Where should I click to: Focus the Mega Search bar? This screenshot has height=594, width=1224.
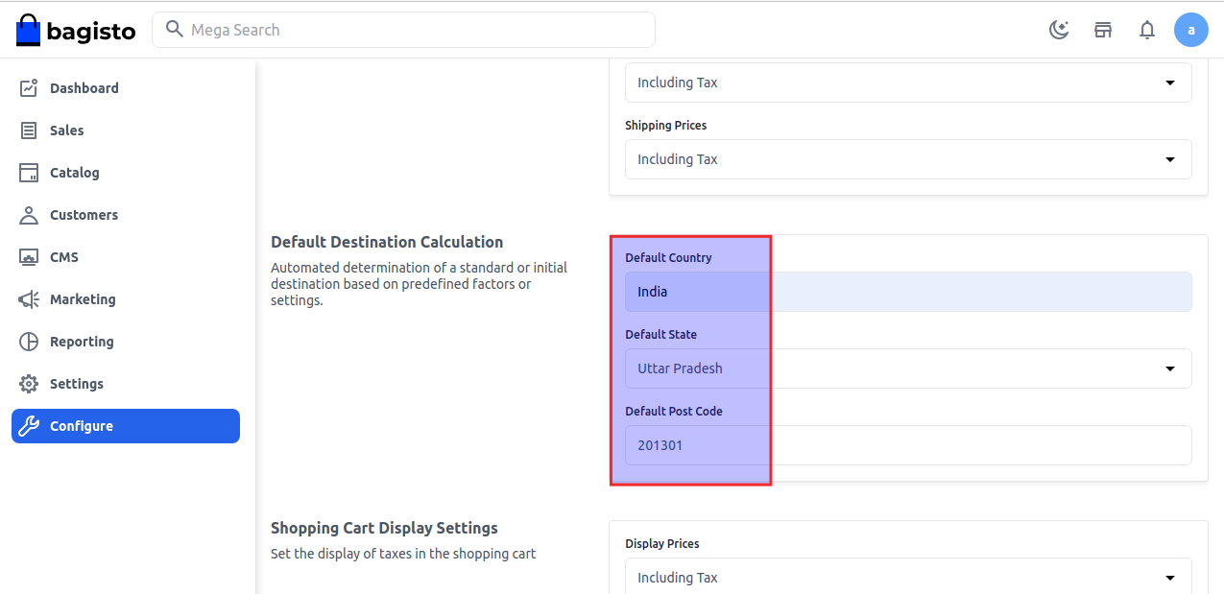(x=403, y=30)
